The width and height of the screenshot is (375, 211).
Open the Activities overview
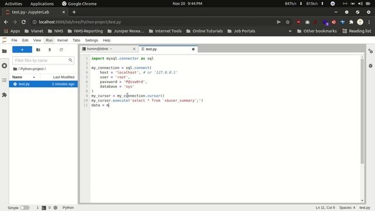13,4
